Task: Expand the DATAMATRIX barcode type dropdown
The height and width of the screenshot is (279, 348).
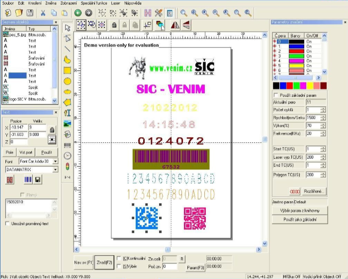Action: (x=55, y=169)
